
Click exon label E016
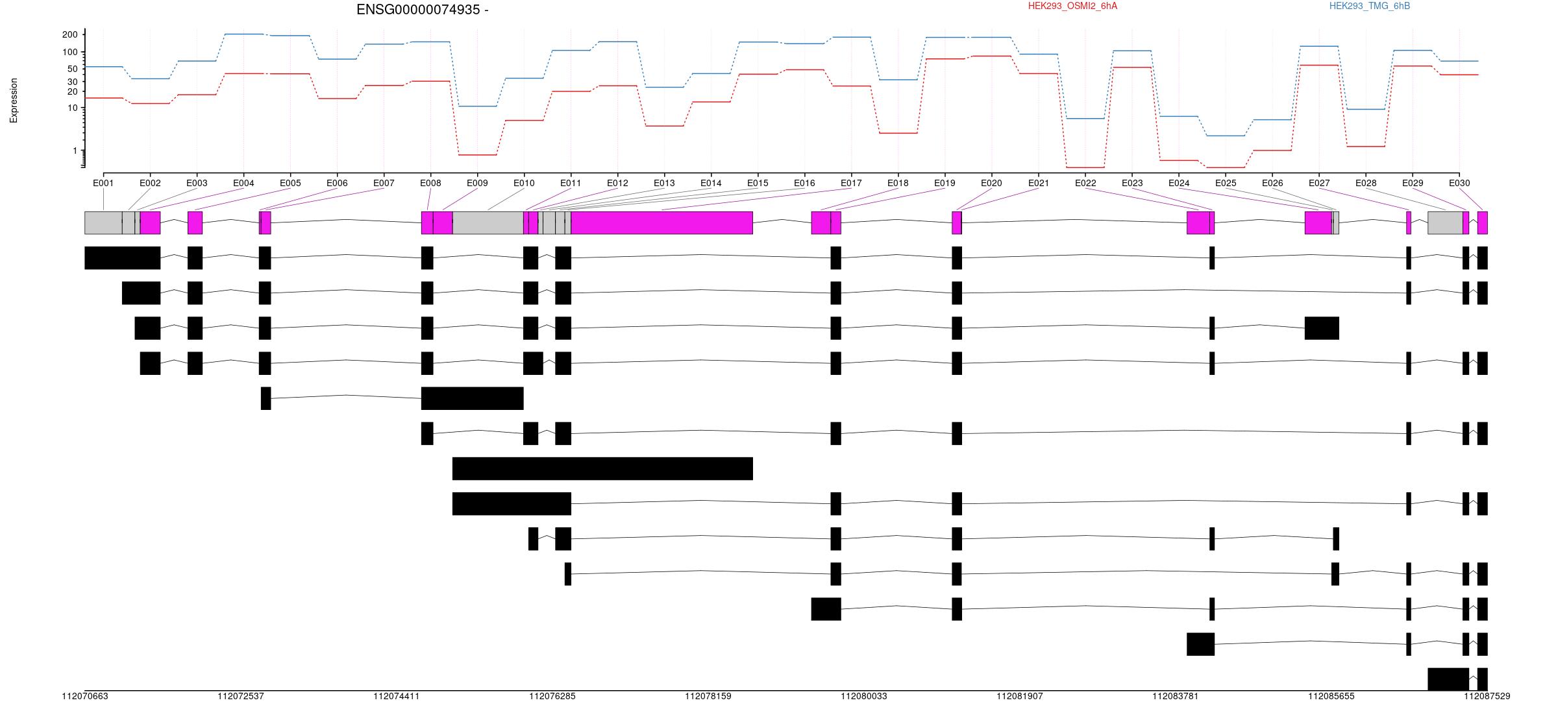[x=804, y=183]
